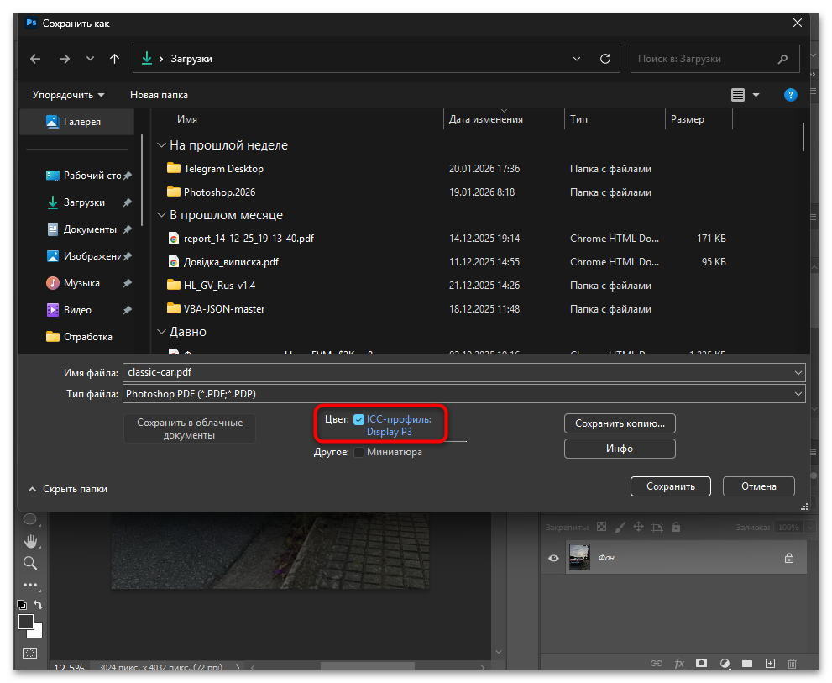Select the Hand tool

click(30, 540)
